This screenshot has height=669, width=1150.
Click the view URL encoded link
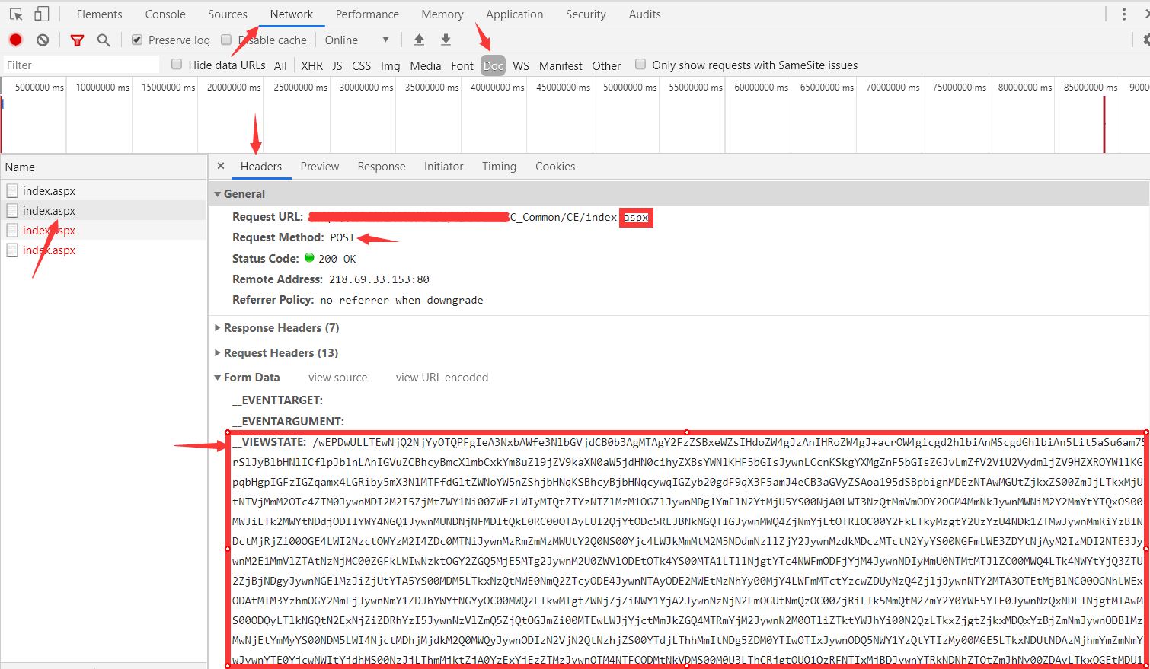tap(442, 378)
